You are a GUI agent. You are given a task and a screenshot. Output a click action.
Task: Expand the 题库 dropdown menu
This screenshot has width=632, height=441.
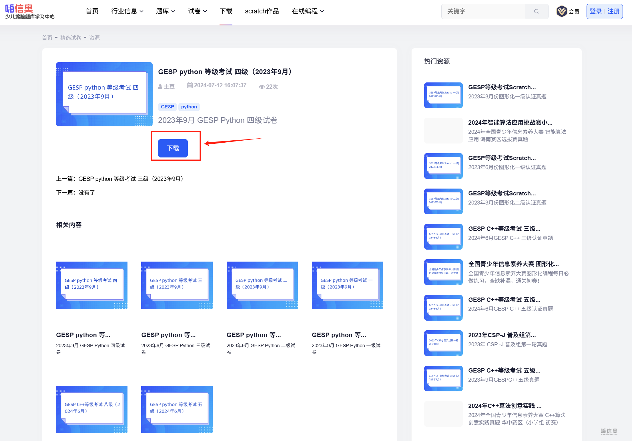(x=166, y=11)
